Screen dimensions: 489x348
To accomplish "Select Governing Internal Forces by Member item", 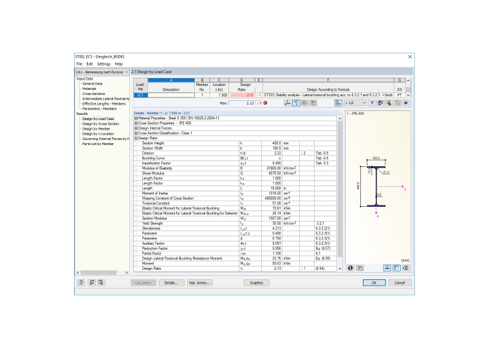I will pos(106,139).
